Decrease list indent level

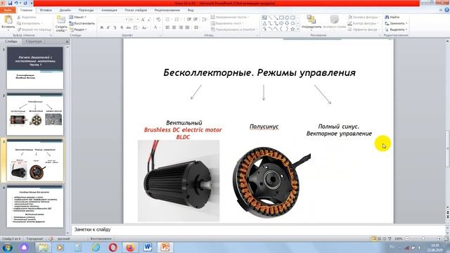[x=189, y=20]
